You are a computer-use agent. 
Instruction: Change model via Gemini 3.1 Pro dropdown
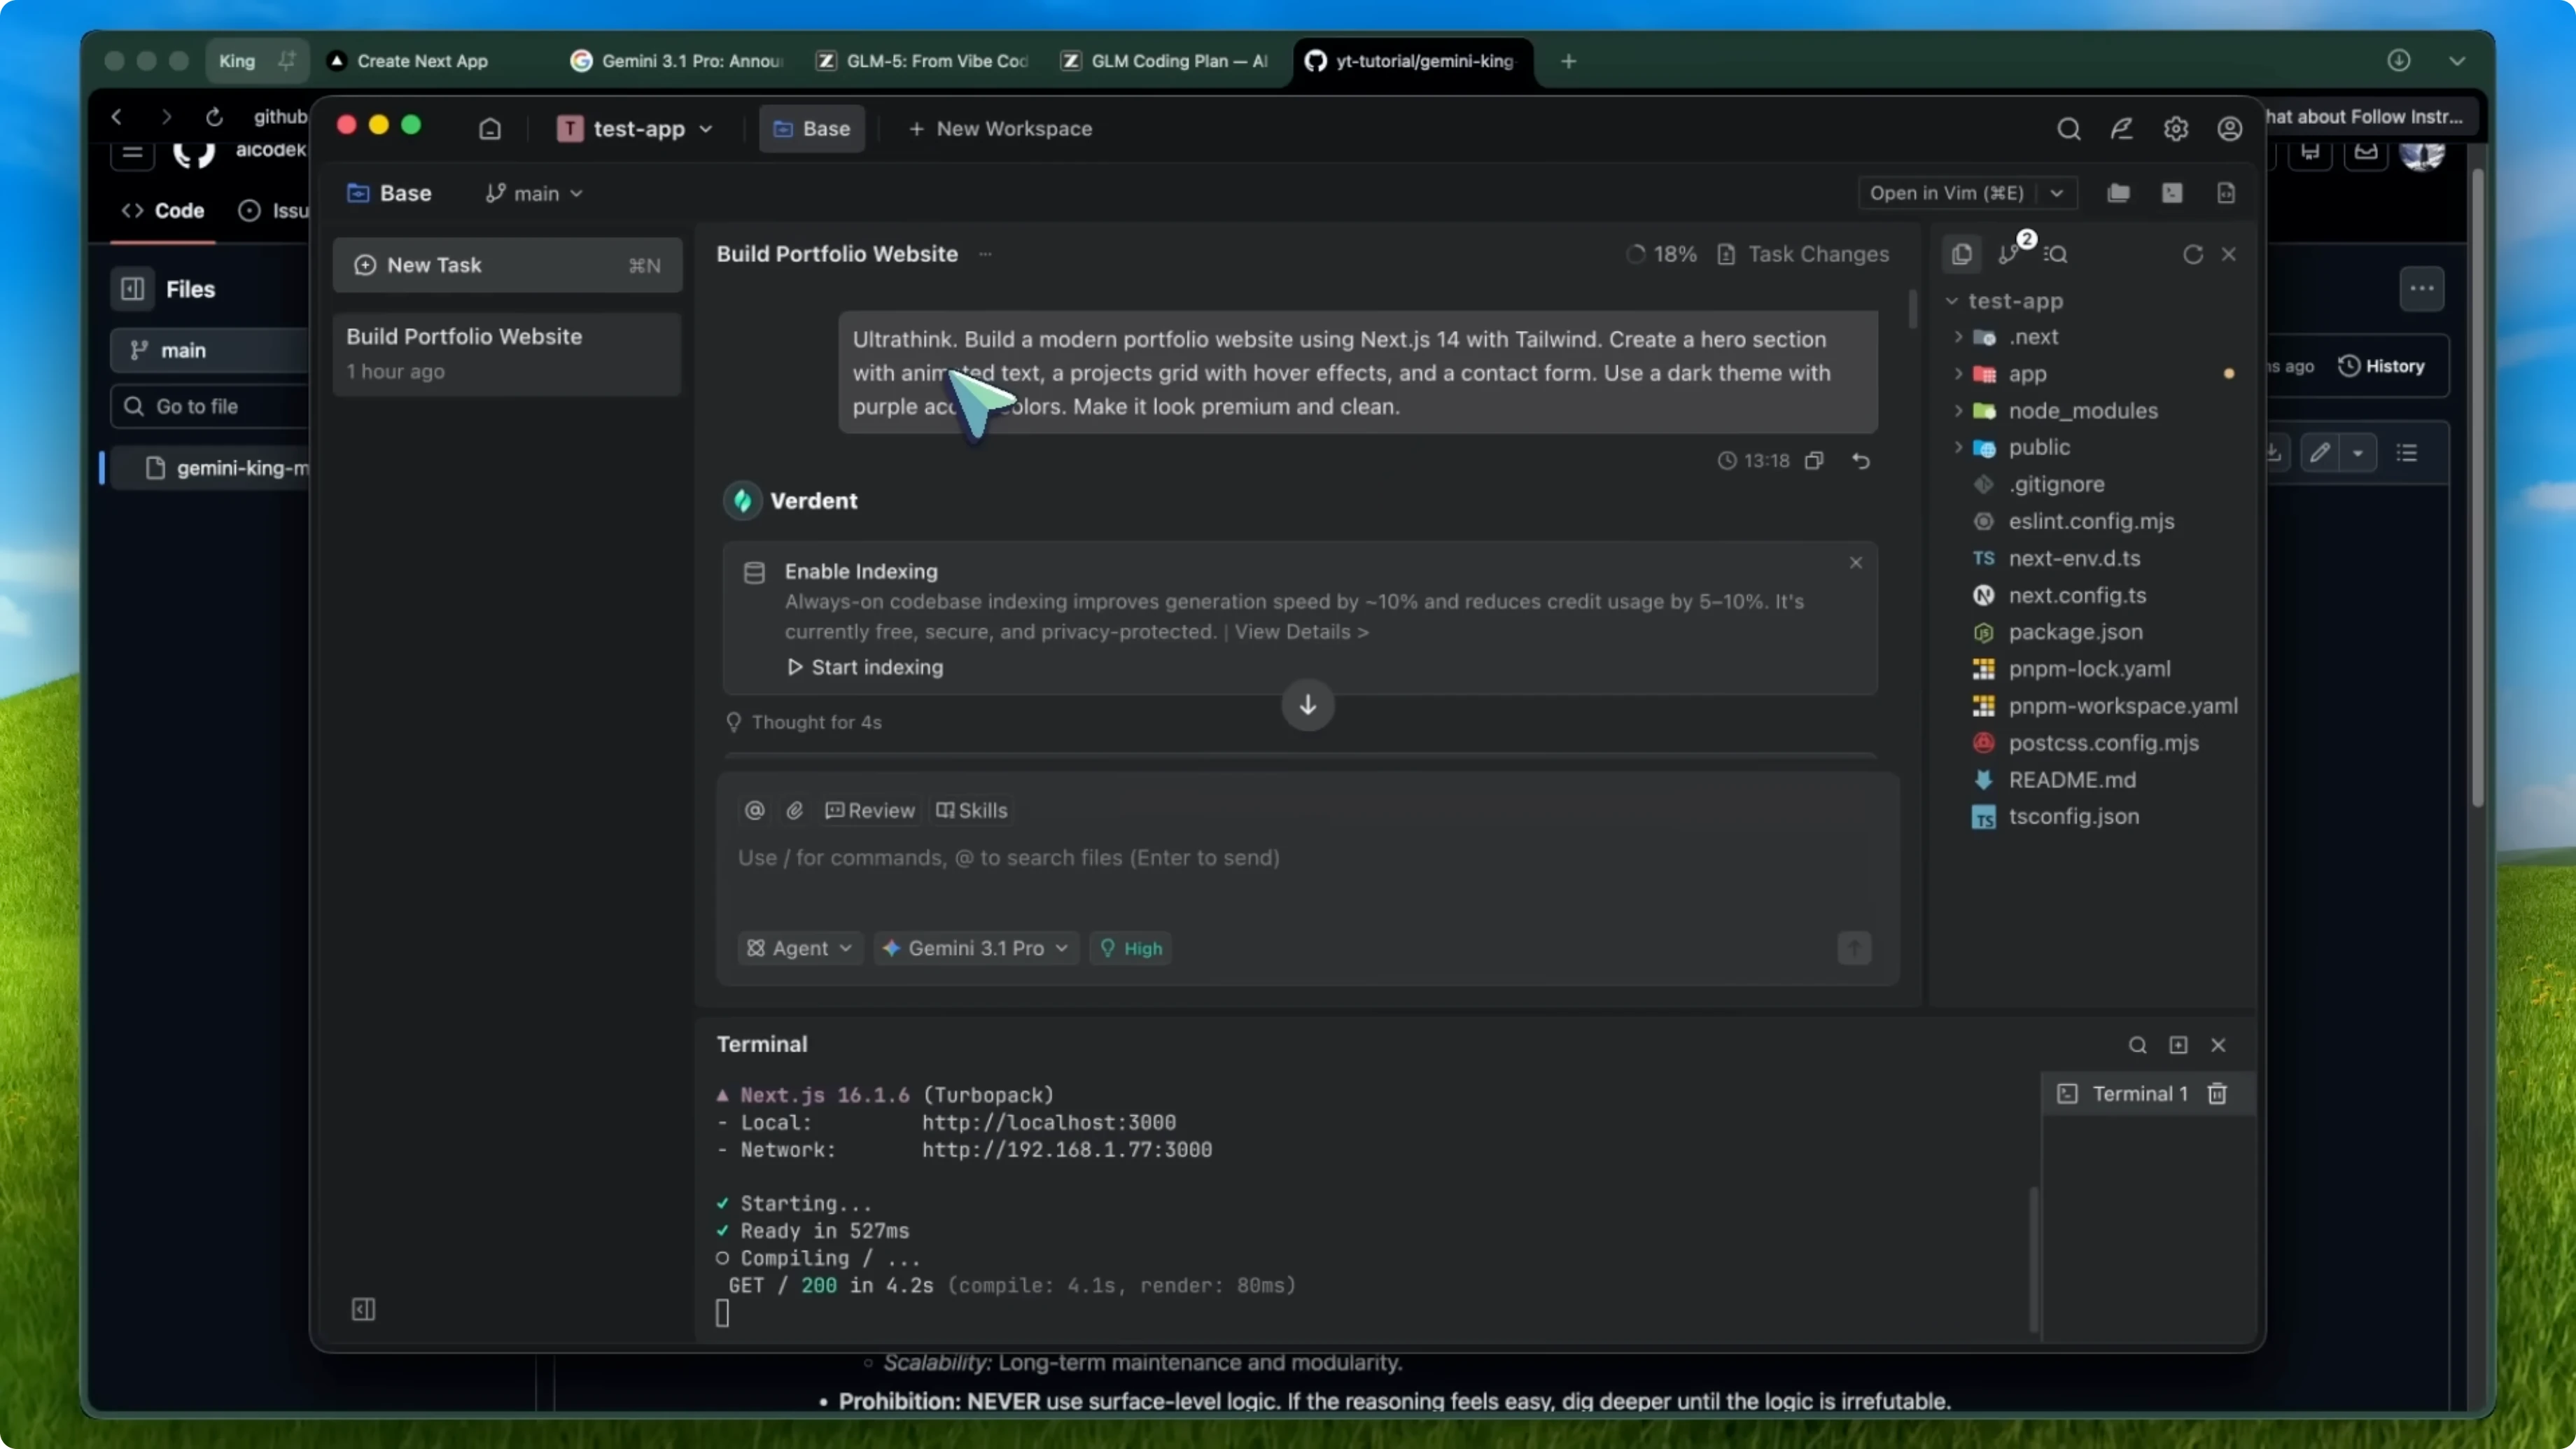coord(975,948)
